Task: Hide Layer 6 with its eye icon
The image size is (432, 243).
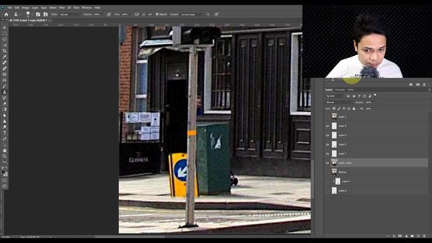Action: coord(327,135)
